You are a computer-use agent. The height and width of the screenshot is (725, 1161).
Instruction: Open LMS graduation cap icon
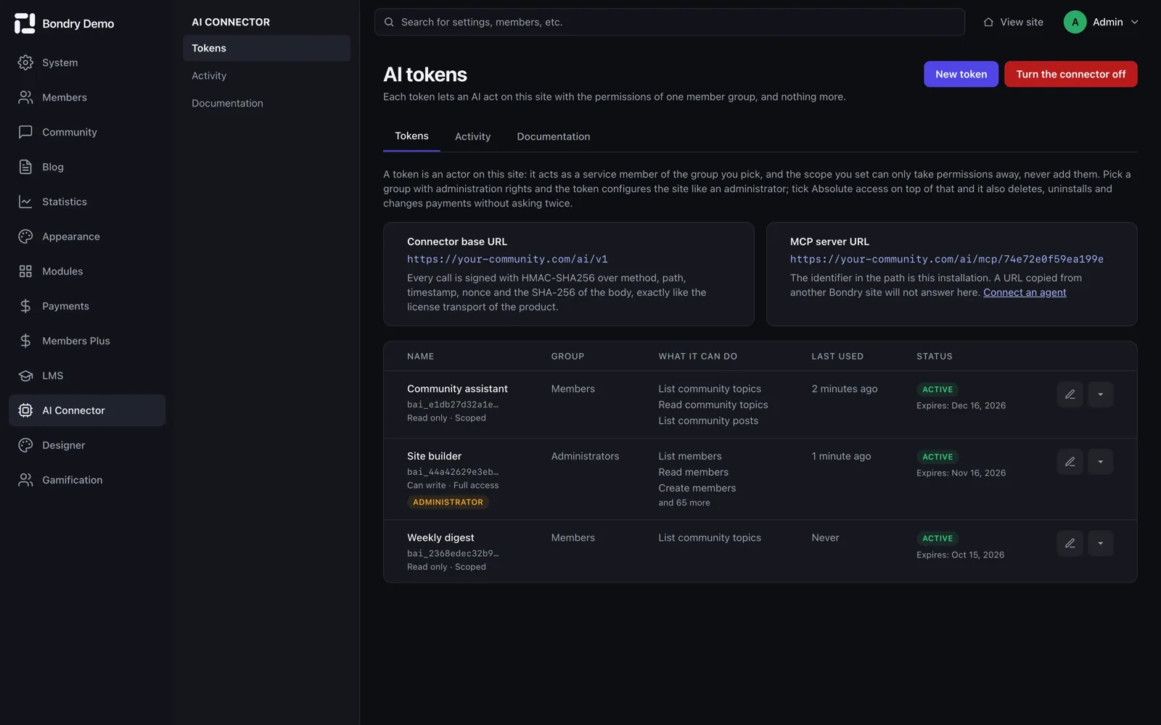[25, 376]
